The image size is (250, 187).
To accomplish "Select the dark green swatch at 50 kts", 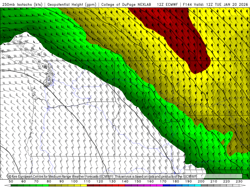I will [x=14, y=185].
